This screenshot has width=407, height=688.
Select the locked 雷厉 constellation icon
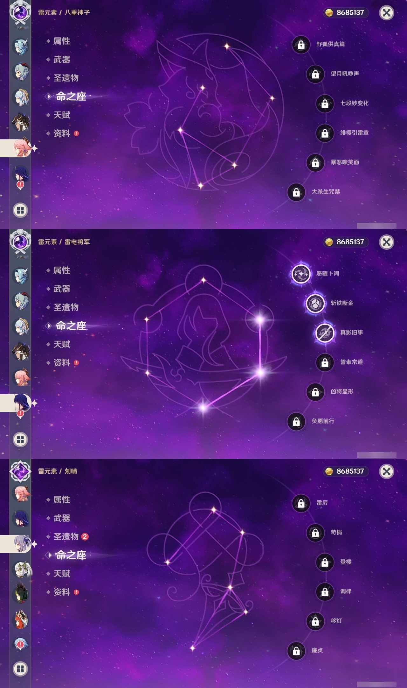click(x=301, y=503)
